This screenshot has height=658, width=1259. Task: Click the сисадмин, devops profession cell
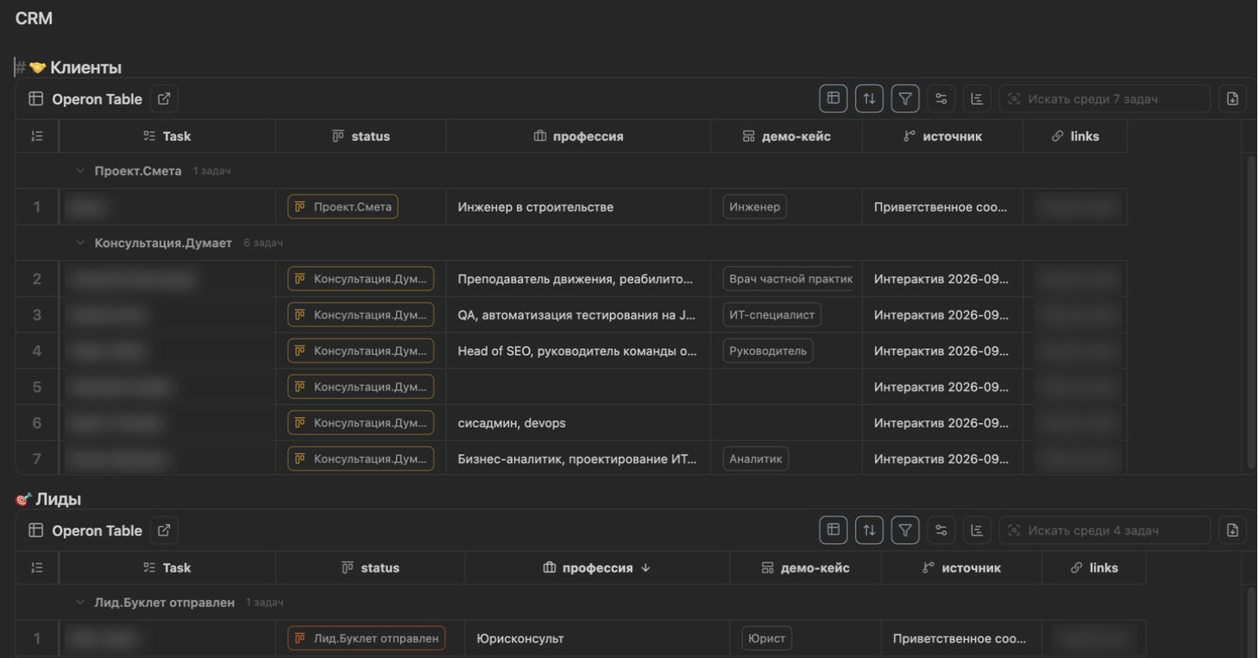[578, 423]
